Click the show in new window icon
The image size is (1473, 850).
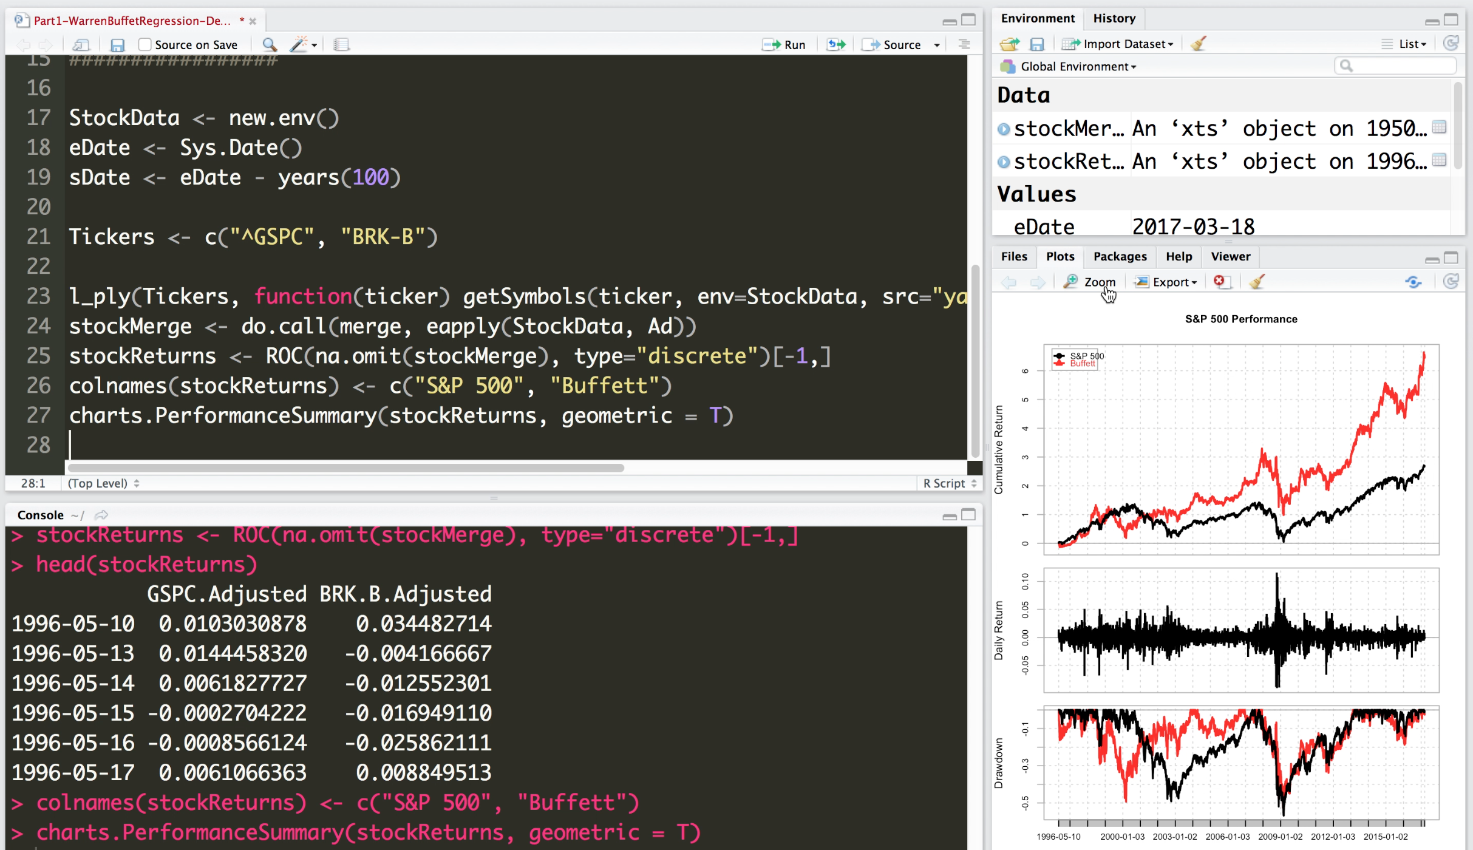click(81, 45)
